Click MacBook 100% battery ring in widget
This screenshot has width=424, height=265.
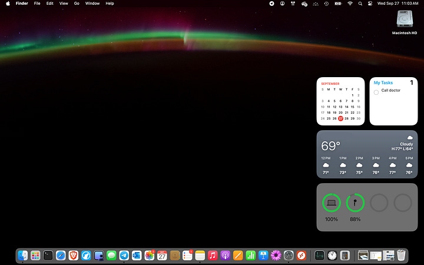(x=331, y=203)
